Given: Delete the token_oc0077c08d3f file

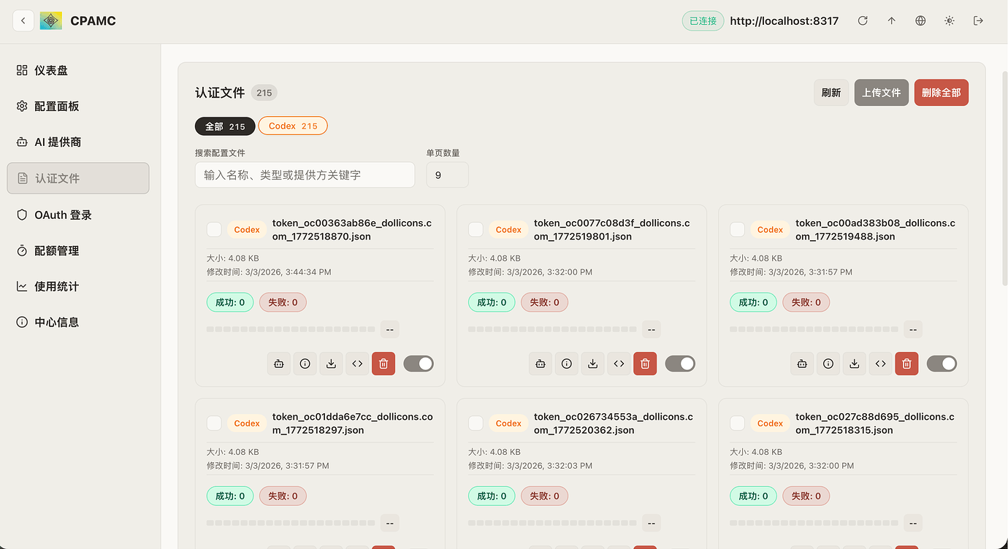Looking at the screenshot, I should click(645, 364).
